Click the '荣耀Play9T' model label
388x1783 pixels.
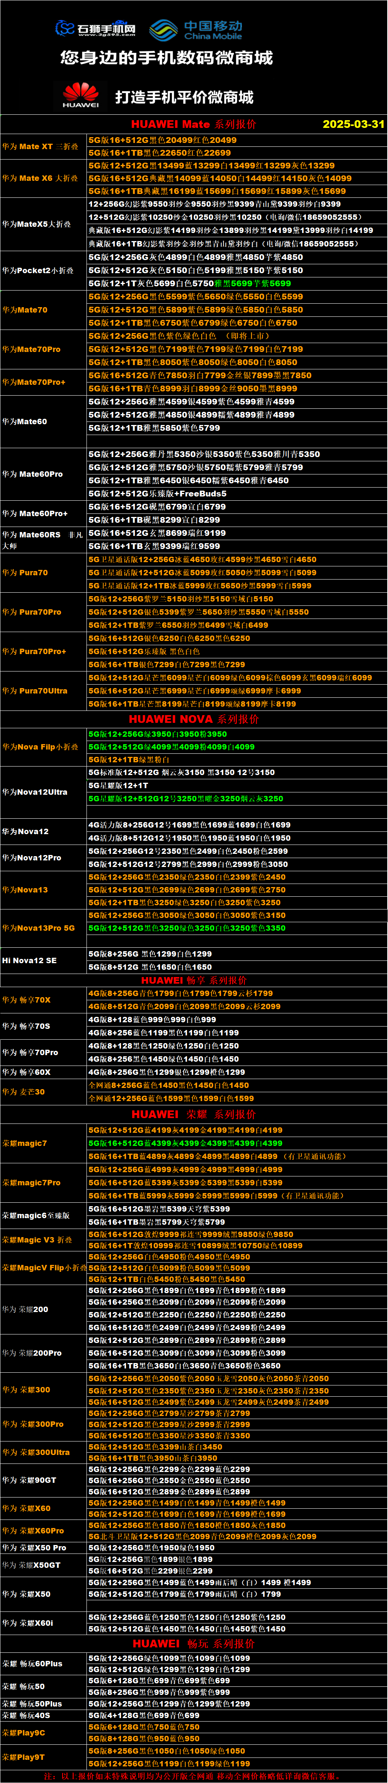click(x=24, y=1758)
